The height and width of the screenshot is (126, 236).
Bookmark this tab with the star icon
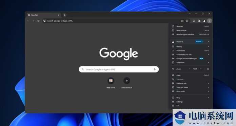click(187, 21)
